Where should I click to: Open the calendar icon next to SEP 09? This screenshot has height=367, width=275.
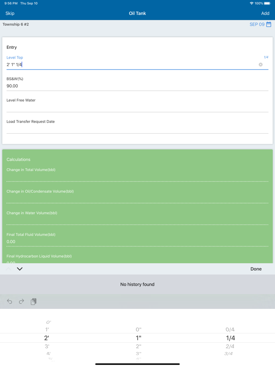click(269, 24)
